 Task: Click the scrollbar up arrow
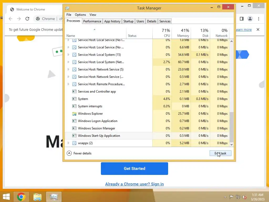231,41
